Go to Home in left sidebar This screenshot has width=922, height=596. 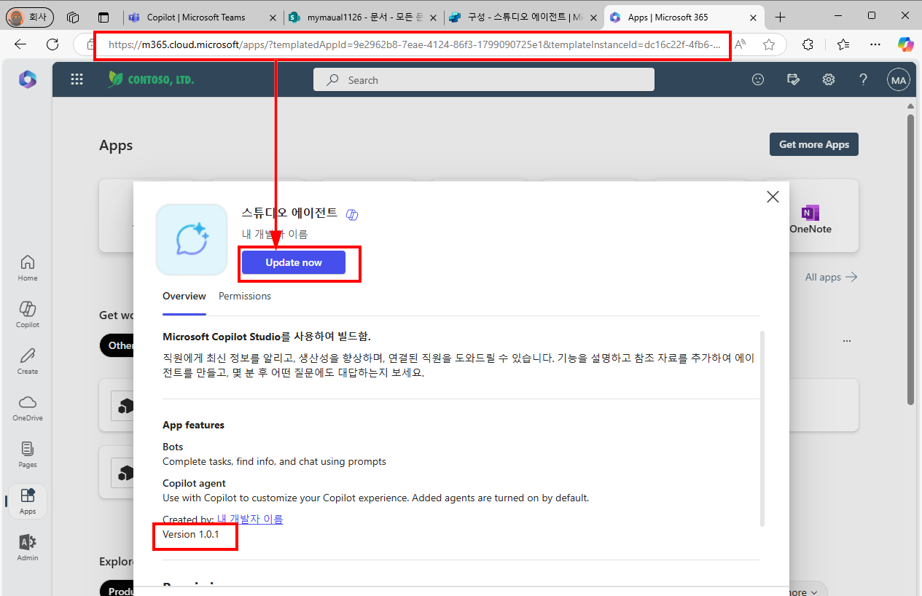coord(28,268)
